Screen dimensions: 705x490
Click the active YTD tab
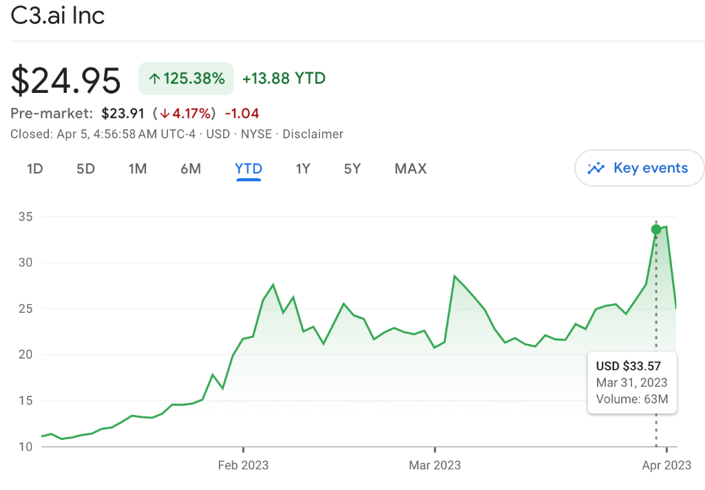(x=248, y=169)
